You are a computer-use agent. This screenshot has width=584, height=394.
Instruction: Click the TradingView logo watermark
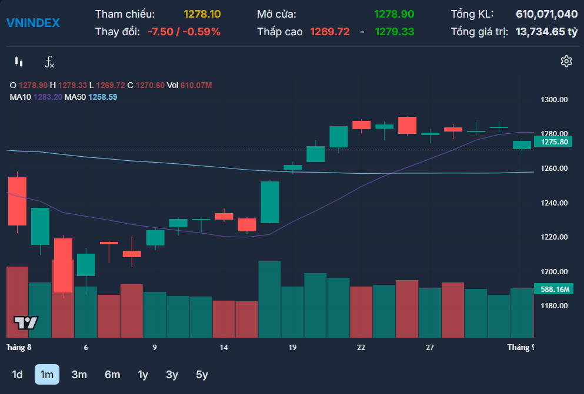(26, 322)
